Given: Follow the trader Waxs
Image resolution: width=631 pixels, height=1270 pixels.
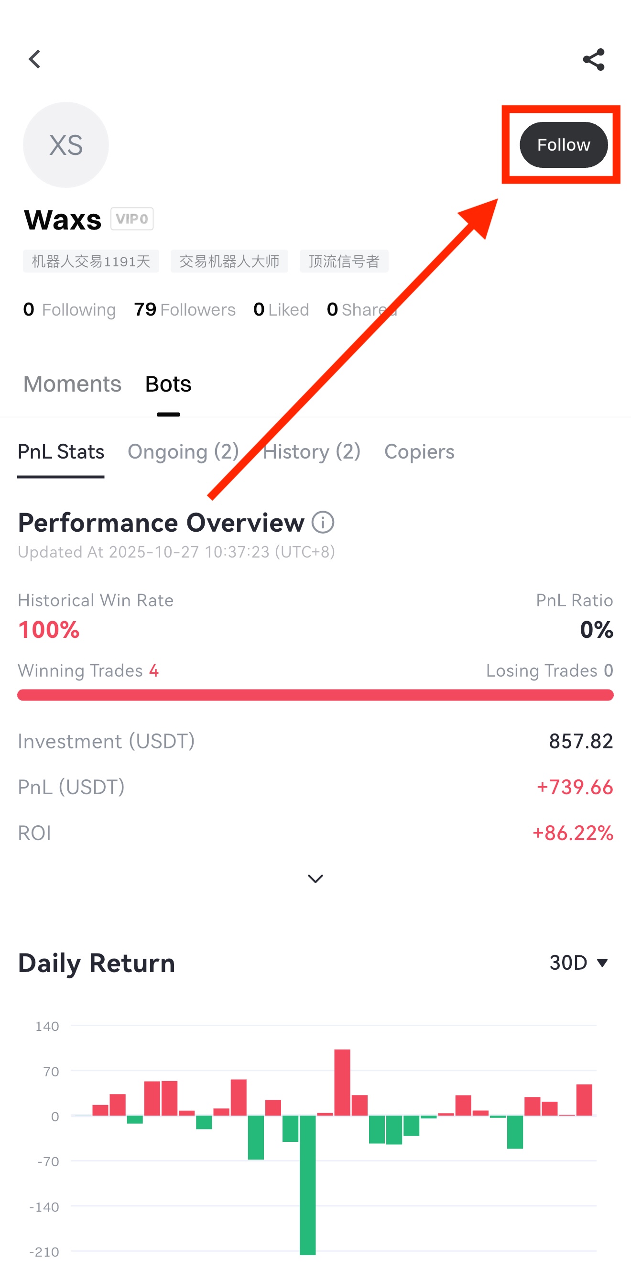Looking at the screenshot, I should (x=564, y=145).
